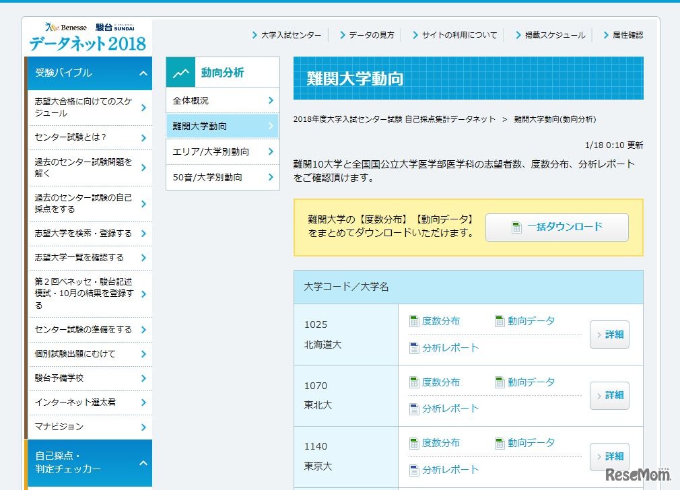Click the 度数分布 icon in the 東京大 row

point(413,443)
